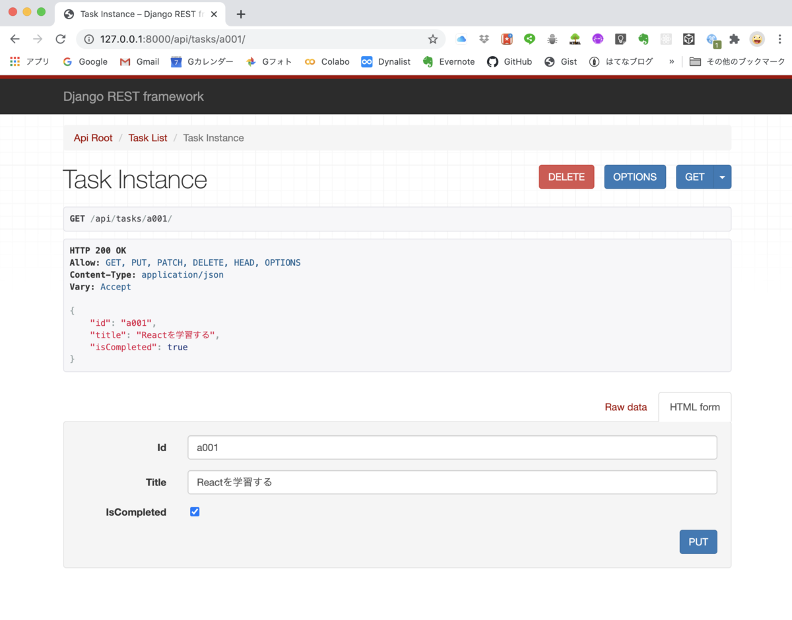
Task: Open the Evernote elephant extension icon
Action: pyautogui.click(x=643, y=40)
